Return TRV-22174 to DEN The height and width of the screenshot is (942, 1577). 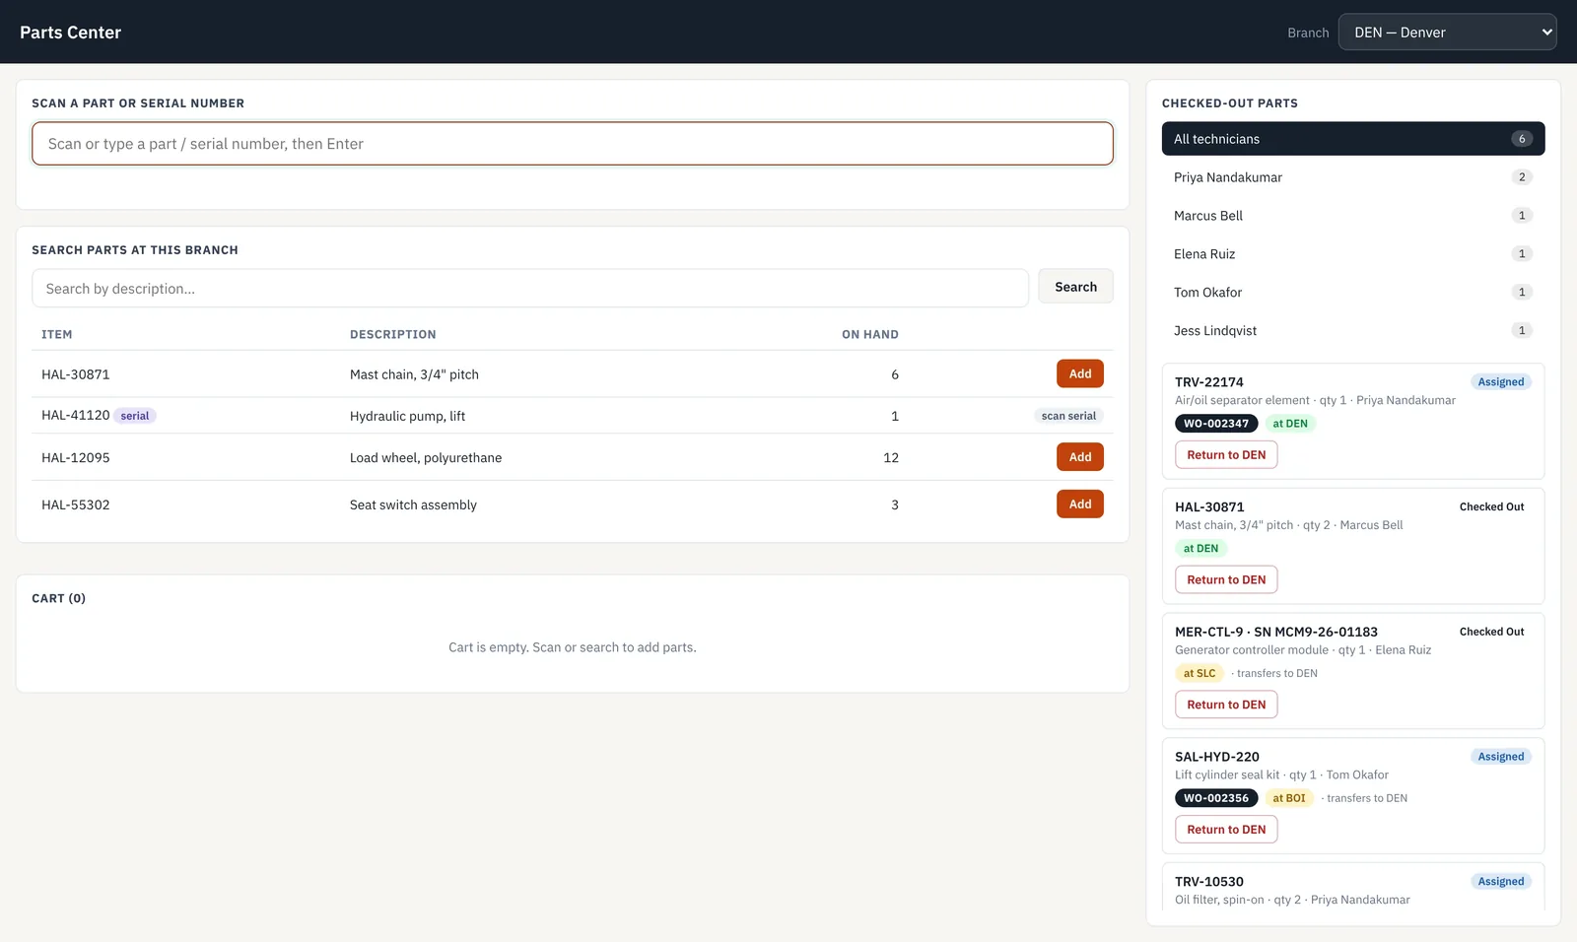[1226, 455]
